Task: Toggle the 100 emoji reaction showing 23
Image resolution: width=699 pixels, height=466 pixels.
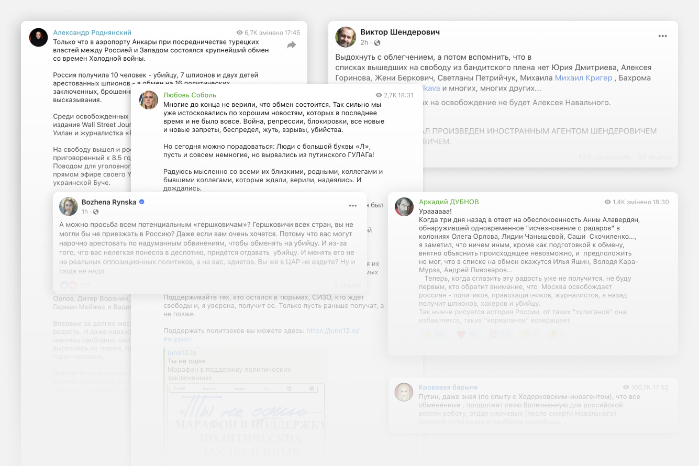Action: 498,335
